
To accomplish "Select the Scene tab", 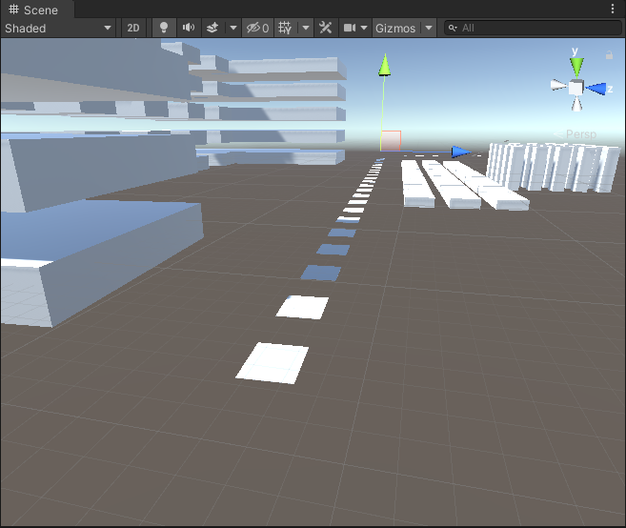I will pyautogui.click(x=34, y=10).
